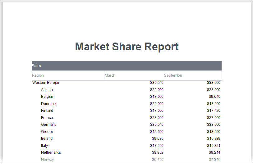
Task: Click the France row label
Action: coord(47,118)
